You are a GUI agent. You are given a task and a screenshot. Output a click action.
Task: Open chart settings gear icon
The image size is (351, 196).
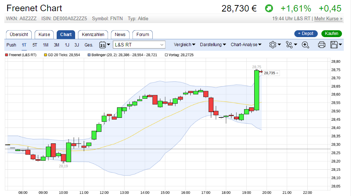(273, 45)
